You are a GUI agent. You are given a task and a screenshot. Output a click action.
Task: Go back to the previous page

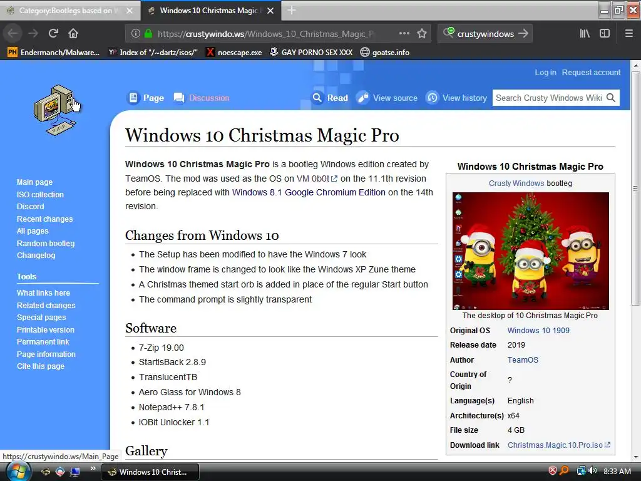coord(13,34)
